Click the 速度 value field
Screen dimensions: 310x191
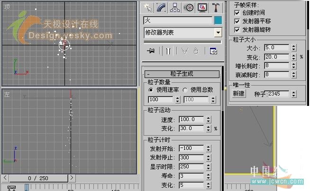[191, 120]
